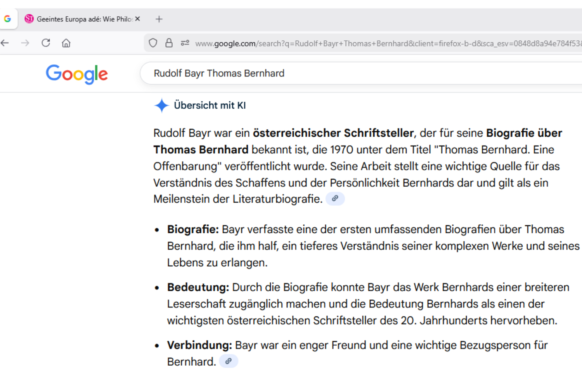Click the "Übersicht mit KI" heading
Screen dimensions: 582x375
[x=210, y=106]
